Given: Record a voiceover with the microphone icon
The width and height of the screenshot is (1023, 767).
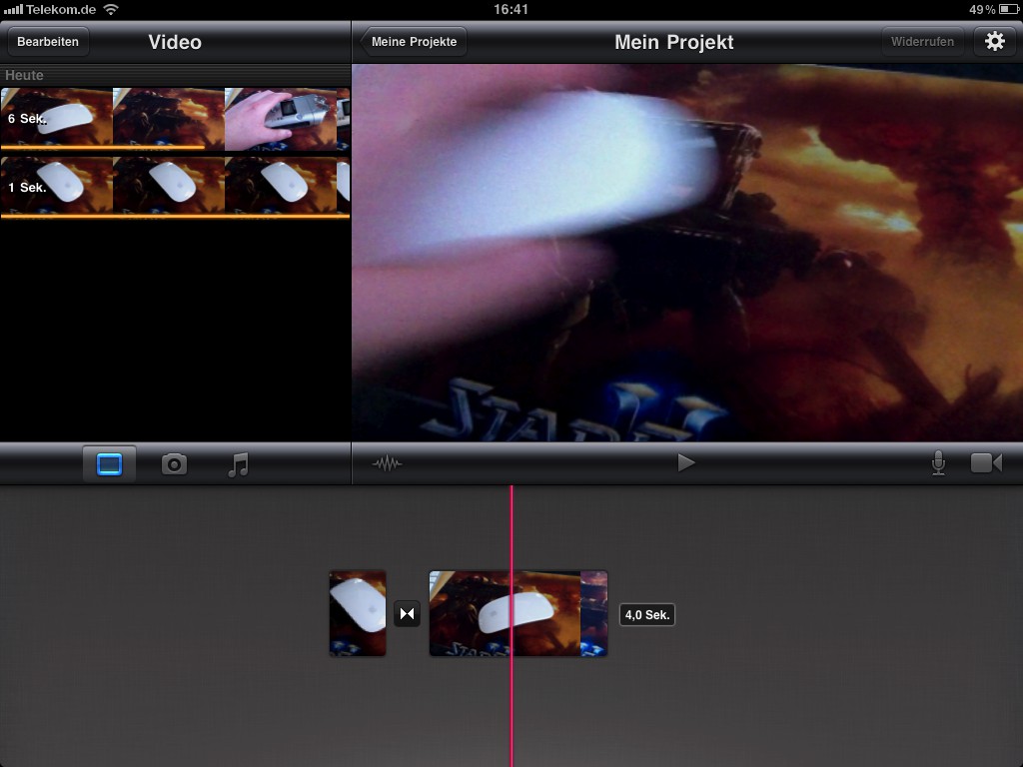Looking at the screenshot, I should tap(937, 462).
